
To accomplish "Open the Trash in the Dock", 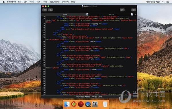I will 105,104.
